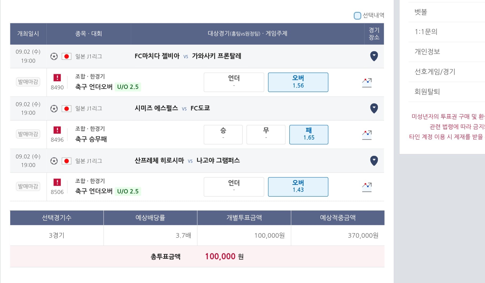Click red alert icon above 8506
This screenshot has width=485, height=283.
tap(57, 182)
